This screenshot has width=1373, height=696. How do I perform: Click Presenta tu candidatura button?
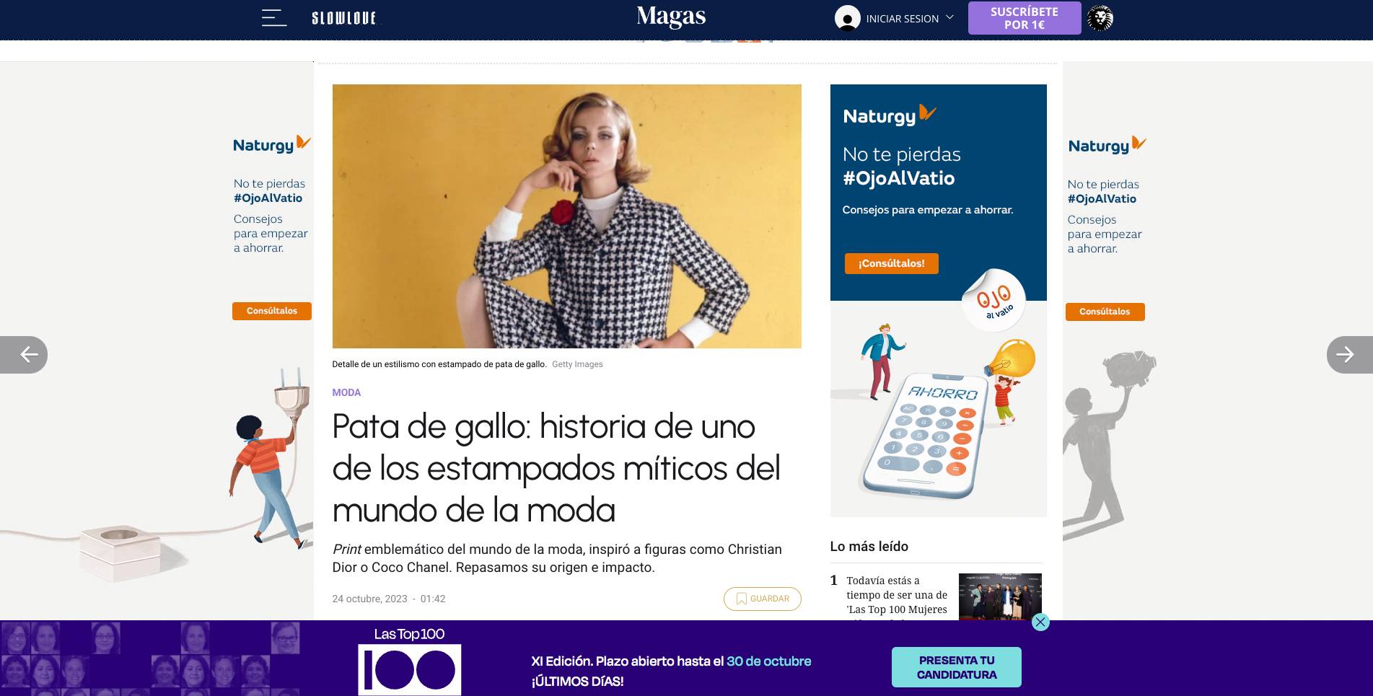[x=956, y=667]
